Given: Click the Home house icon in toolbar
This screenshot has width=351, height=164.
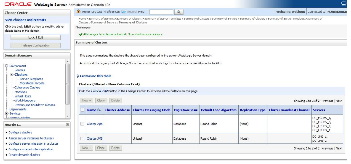Looking at the screenshot, I should click(x=79, y=11).
